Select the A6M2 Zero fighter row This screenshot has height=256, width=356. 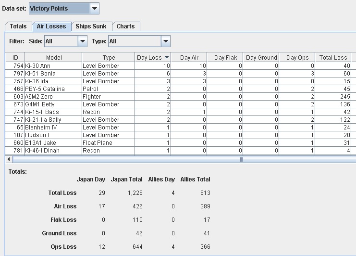tap(53, 97)
